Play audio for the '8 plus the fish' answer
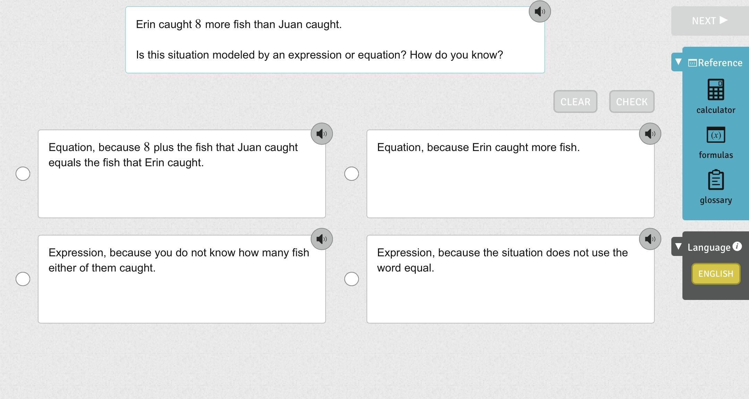 tap(321, 134)
